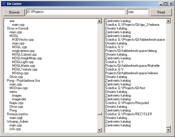
Task: Select Rotacja punktu entry
Action: coord(17,114)
